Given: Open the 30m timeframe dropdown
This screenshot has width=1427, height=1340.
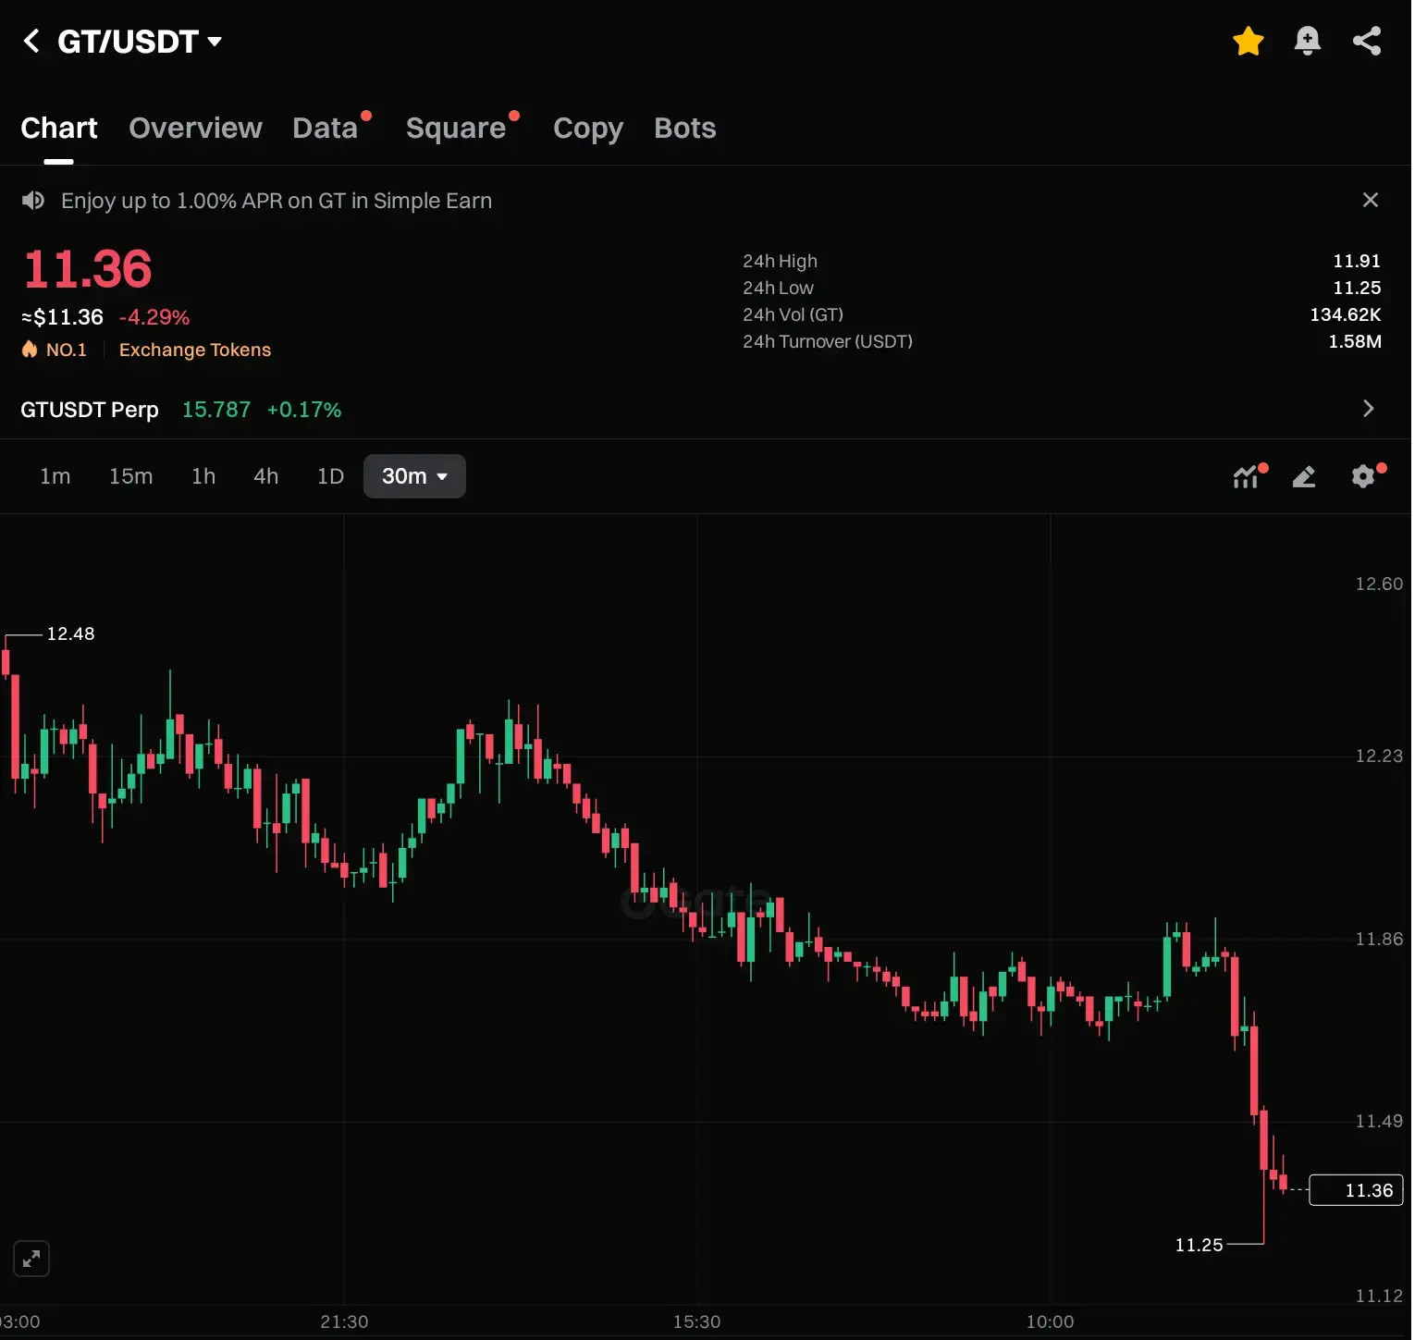Looking at the screenshot, I should (414, 476).
